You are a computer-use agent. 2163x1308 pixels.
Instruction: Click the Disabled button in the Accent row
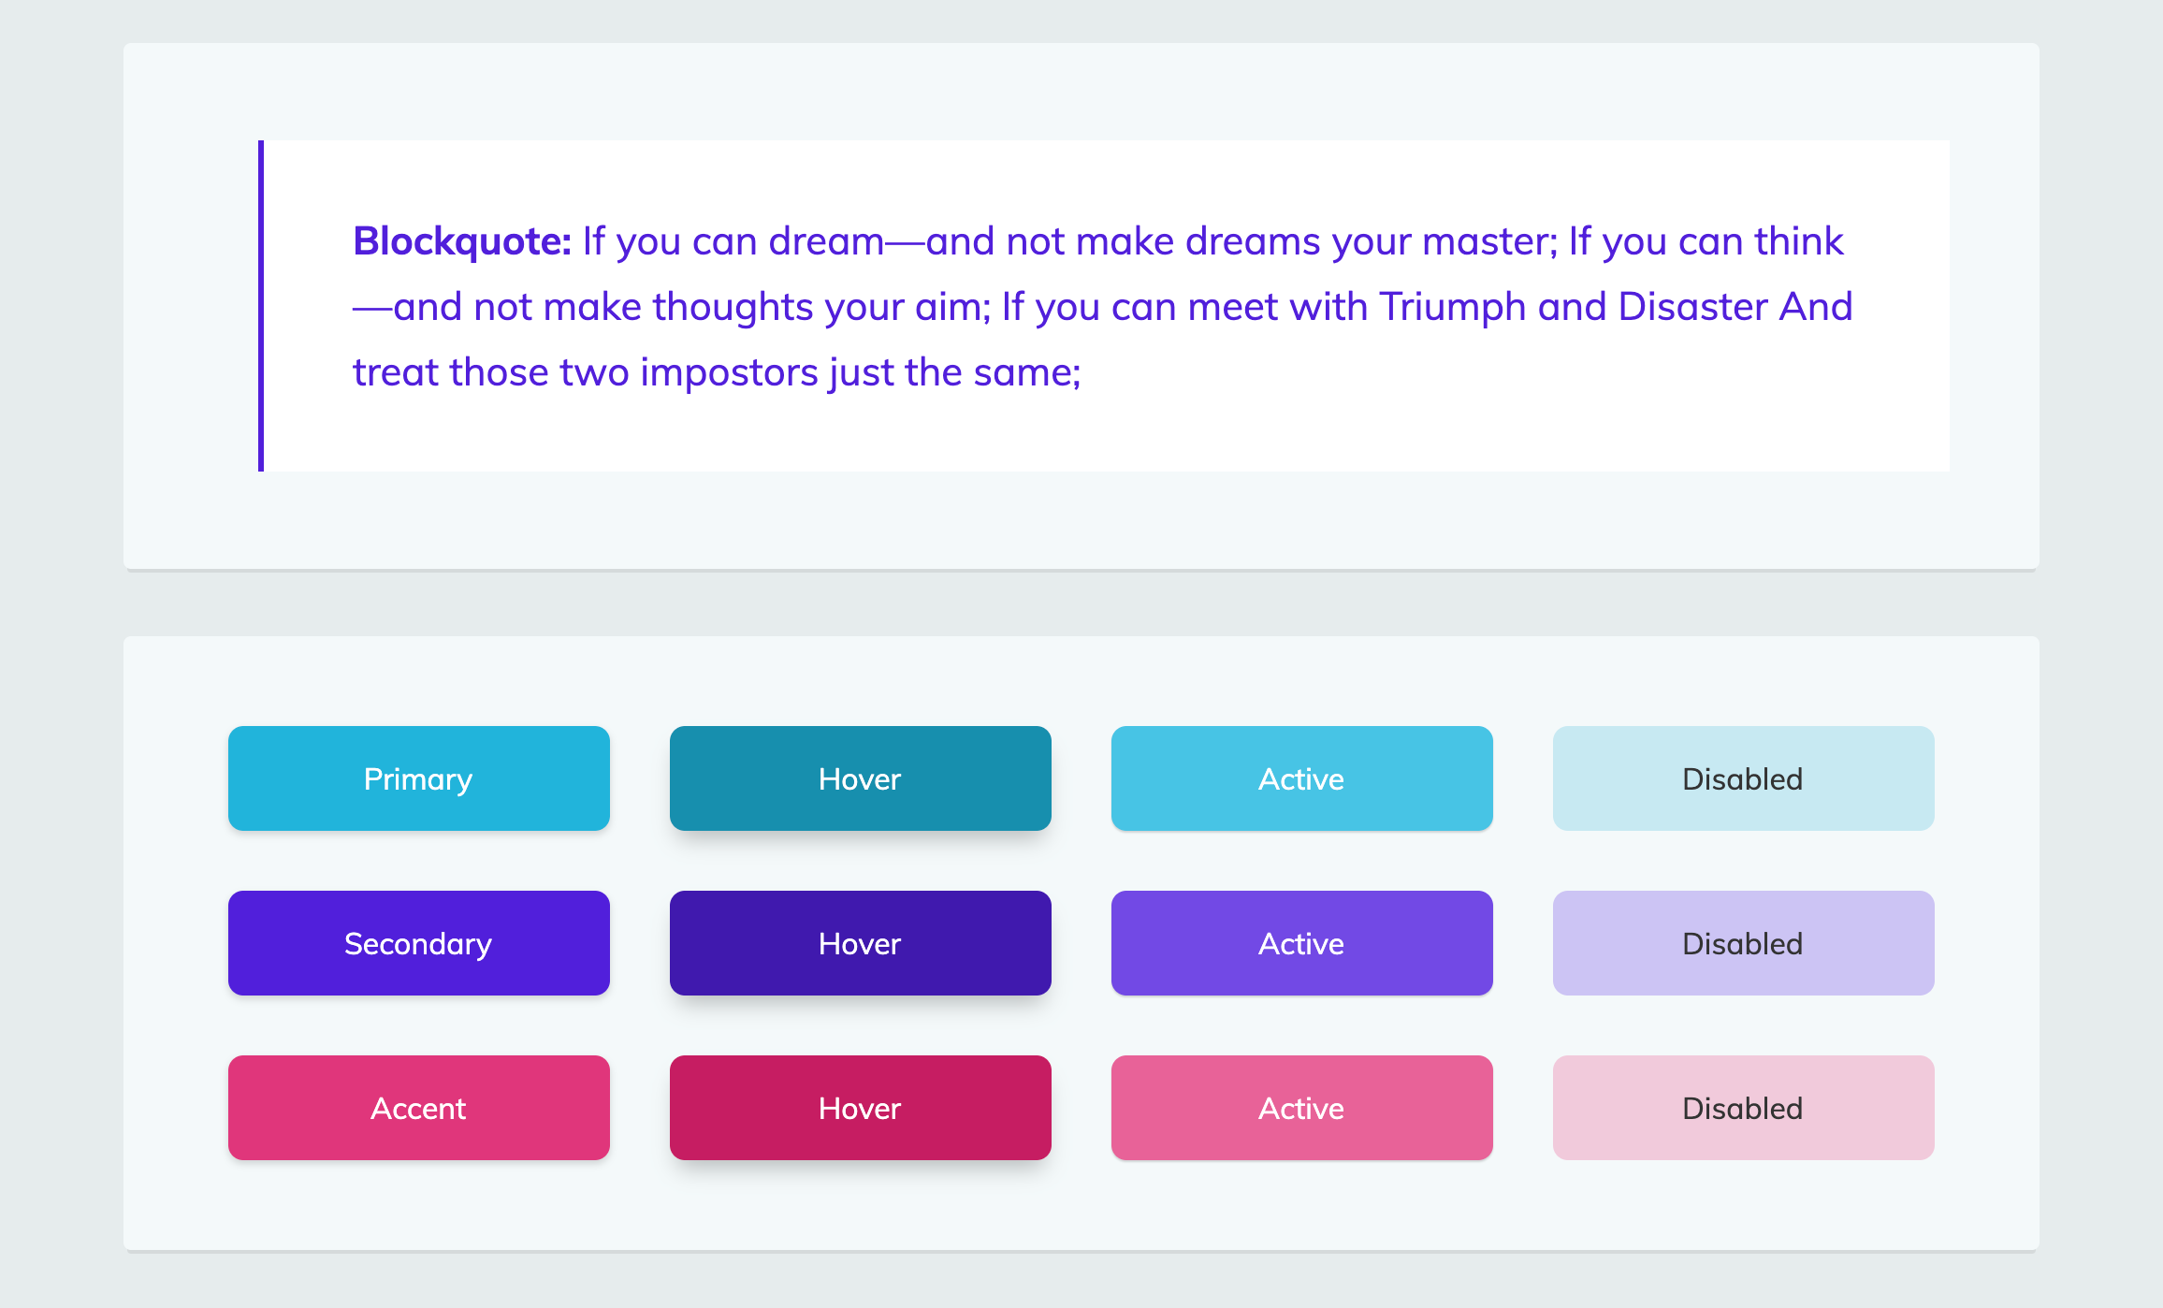[x=1742, y=1108]
